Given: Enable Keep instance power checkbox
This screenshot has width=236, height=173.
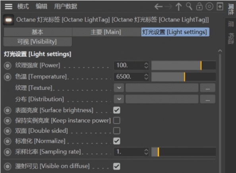Looking at the screenshot, I should coord(117,121).
